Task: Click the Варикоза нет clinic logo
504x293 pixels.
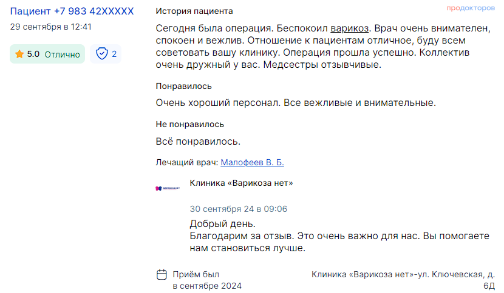Action: tap(168, 188)
